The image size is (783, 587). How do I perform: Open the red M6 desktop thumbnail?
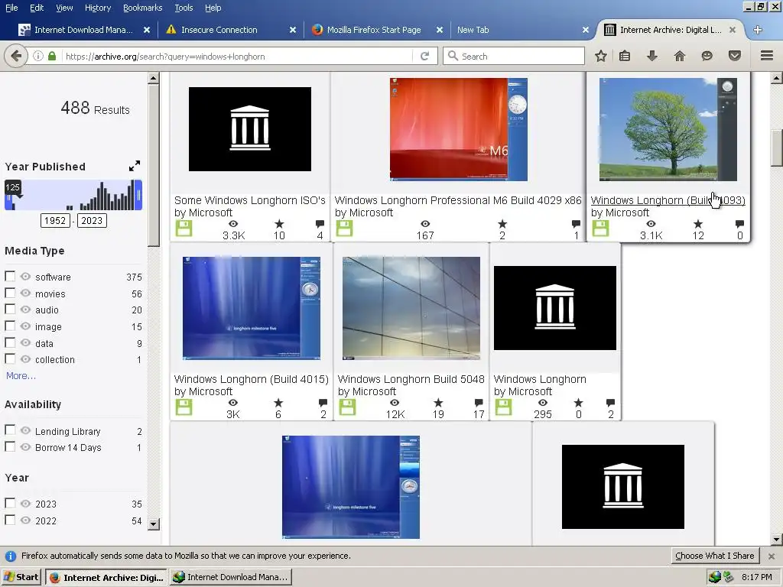pyautogui.click(x=459, y=129)
